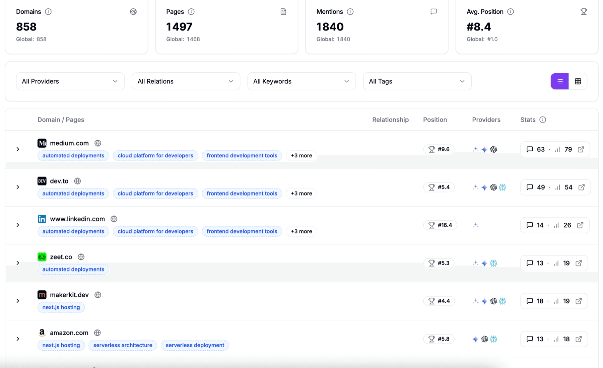Click cloud platform for developers tag under medium.com
The width and height of the screenshot is (603, 368).
(x=155, y=155)
